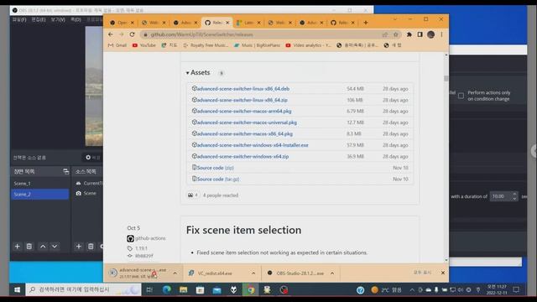Image resolution: width=537 pixels, height=302 pixels.
Task: Open Chrome's three-dot menu
Action: [442, 34]
